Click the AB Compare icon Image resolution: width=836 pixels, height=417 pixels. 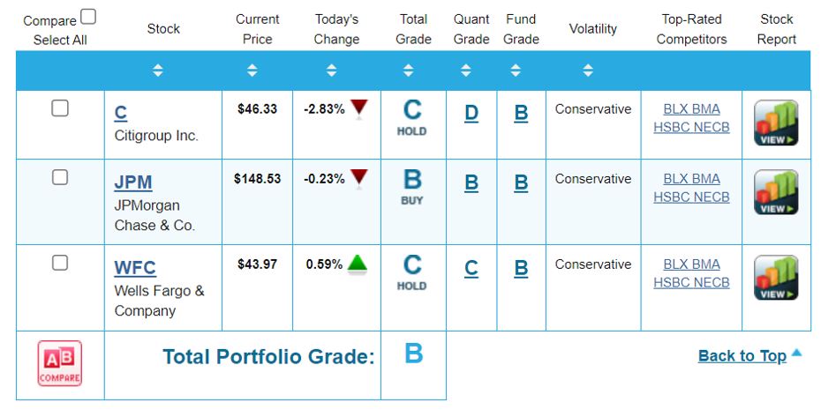(60, 363)
